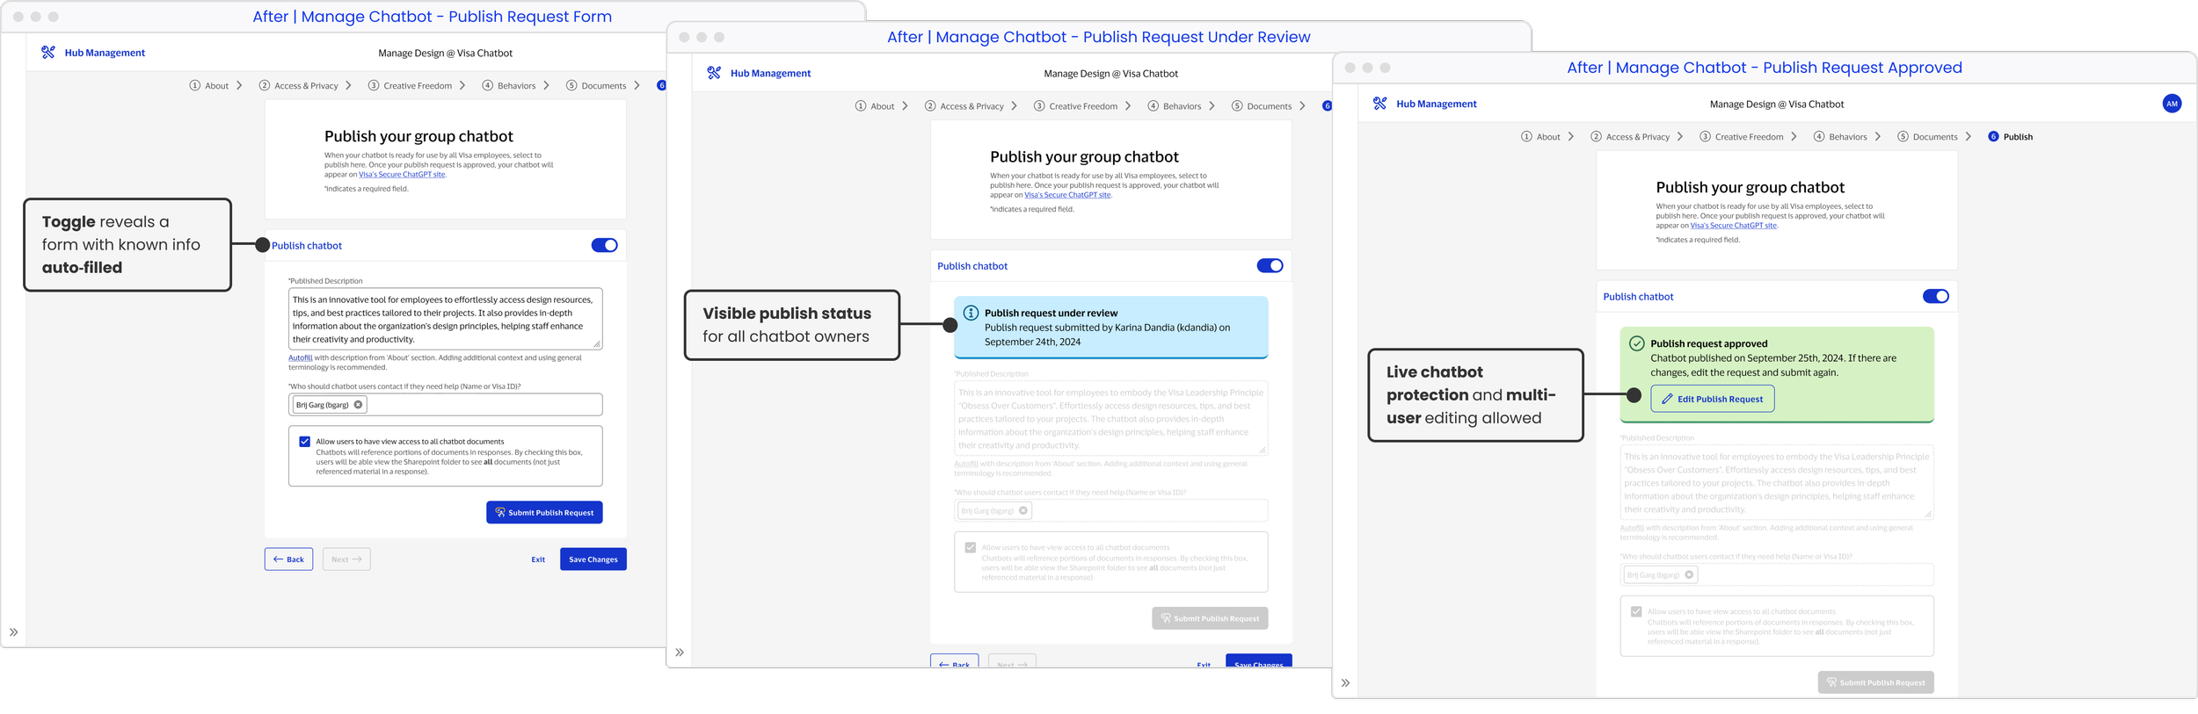Click info icon in 'Publish request under review' banner
The width and height of the screenshot is (2198, 714).
pyautogui.click(x=971, y=313)
